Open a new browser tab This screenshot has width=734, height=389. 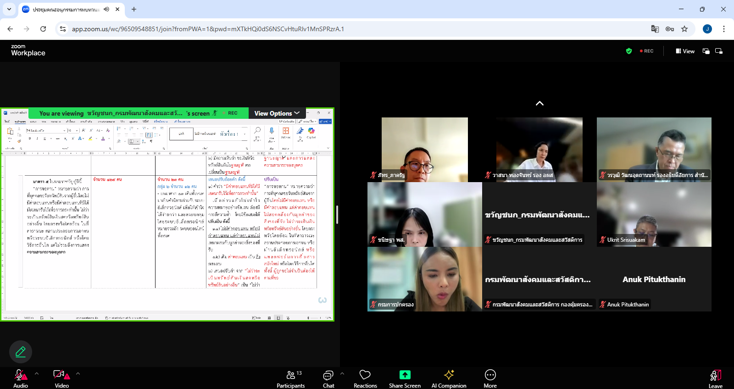(x=134, y=9)
